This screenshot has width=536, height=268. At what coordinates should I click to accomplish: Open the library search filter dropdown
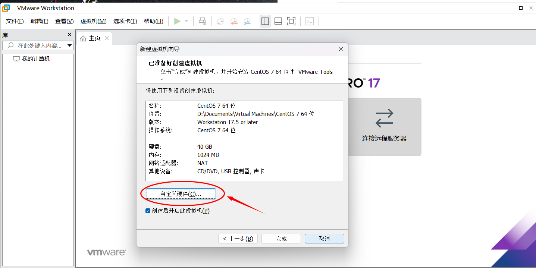click(x=69, y=45)
